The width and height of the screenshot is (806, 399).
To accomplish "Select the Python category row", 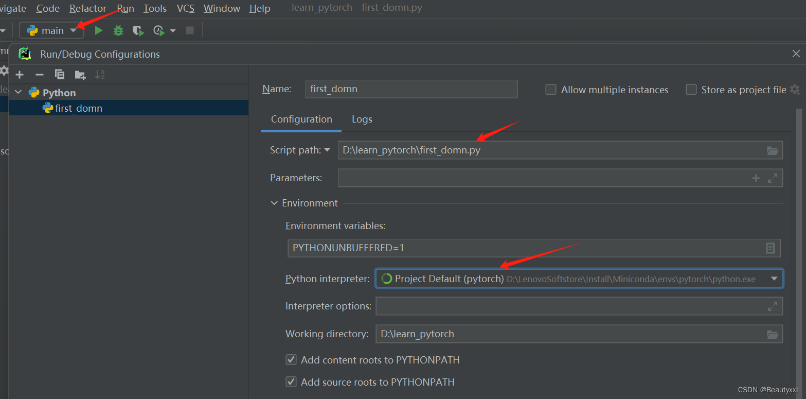I will click(x=129, y=93).
